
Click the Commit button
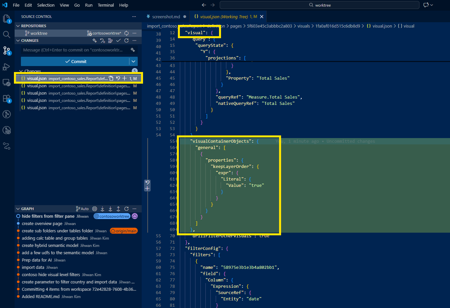pyautogui.click(x=75, y=61)
